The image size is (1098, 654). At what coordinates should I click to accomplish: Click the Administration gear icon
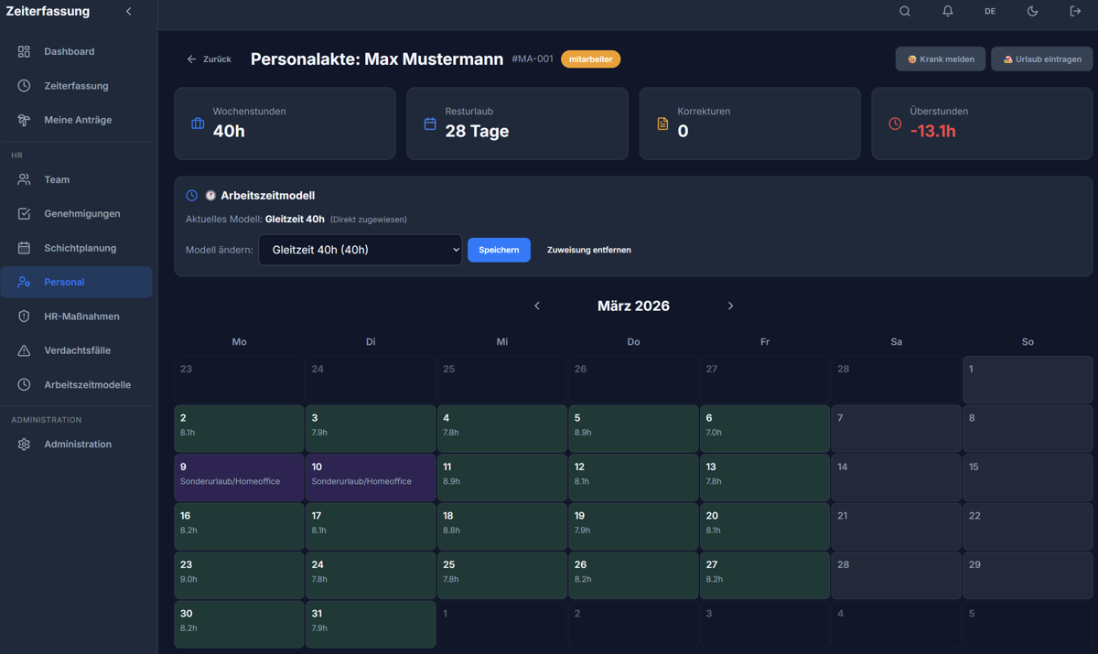(x=24, y=445)
